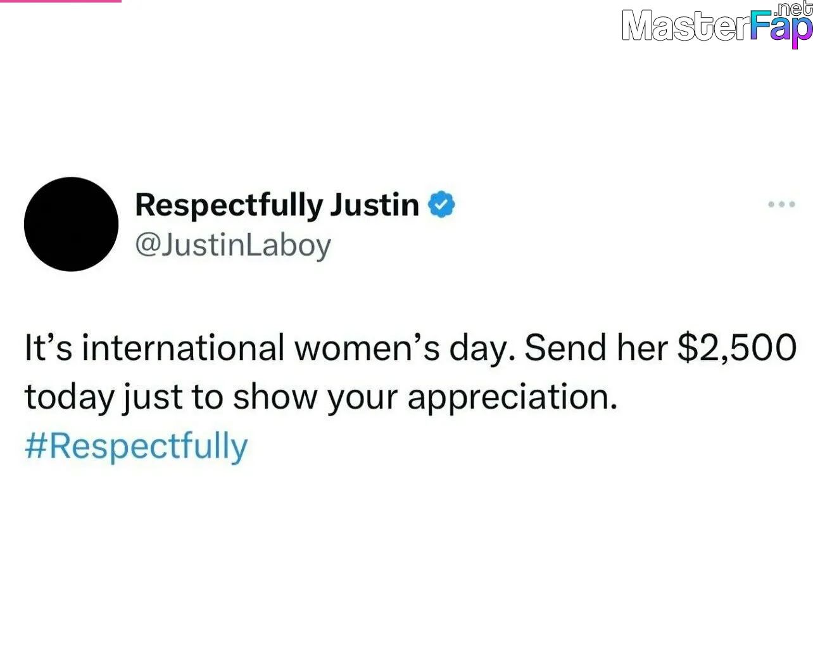Click the blue verified checkmark badge

[x=442, y=205]
